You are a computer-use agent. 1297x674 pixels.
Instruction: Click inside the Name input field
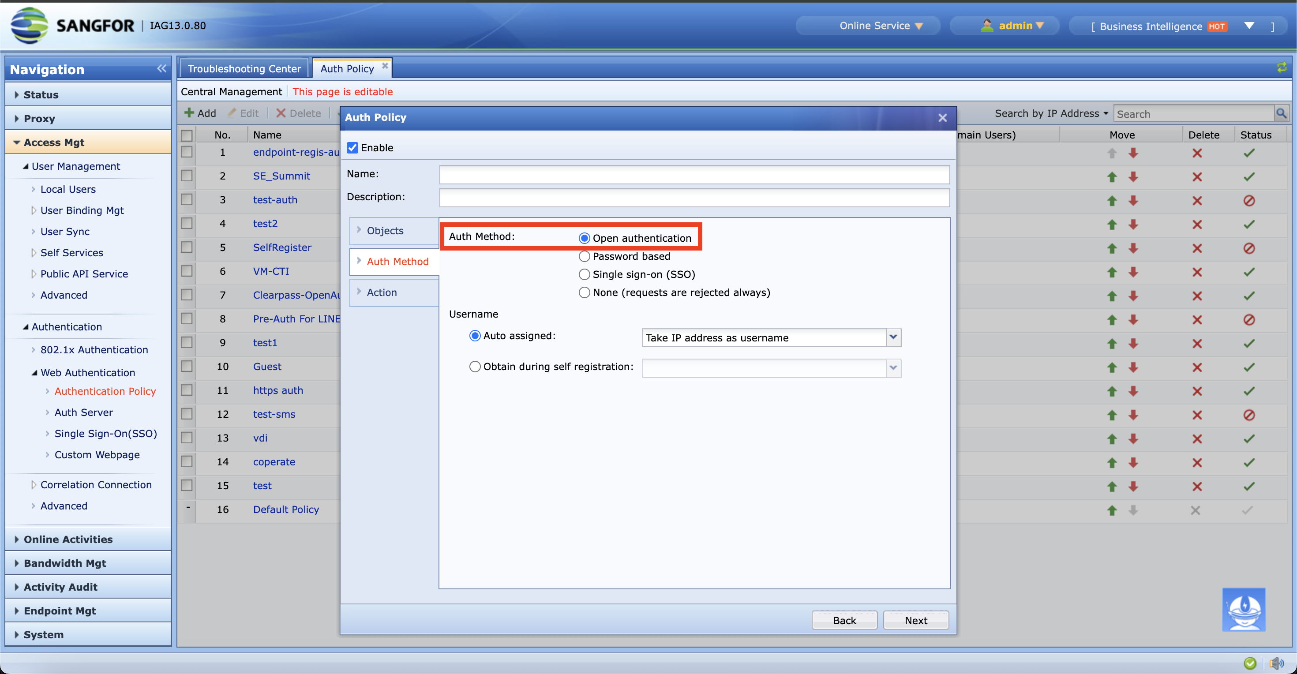[x=694, y=174]
